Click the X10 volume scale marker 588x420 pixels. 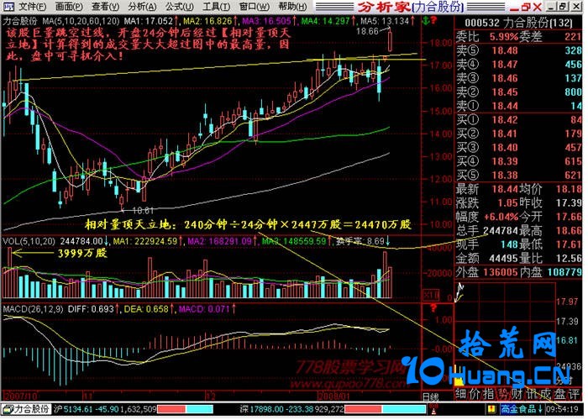click(431, 295)
